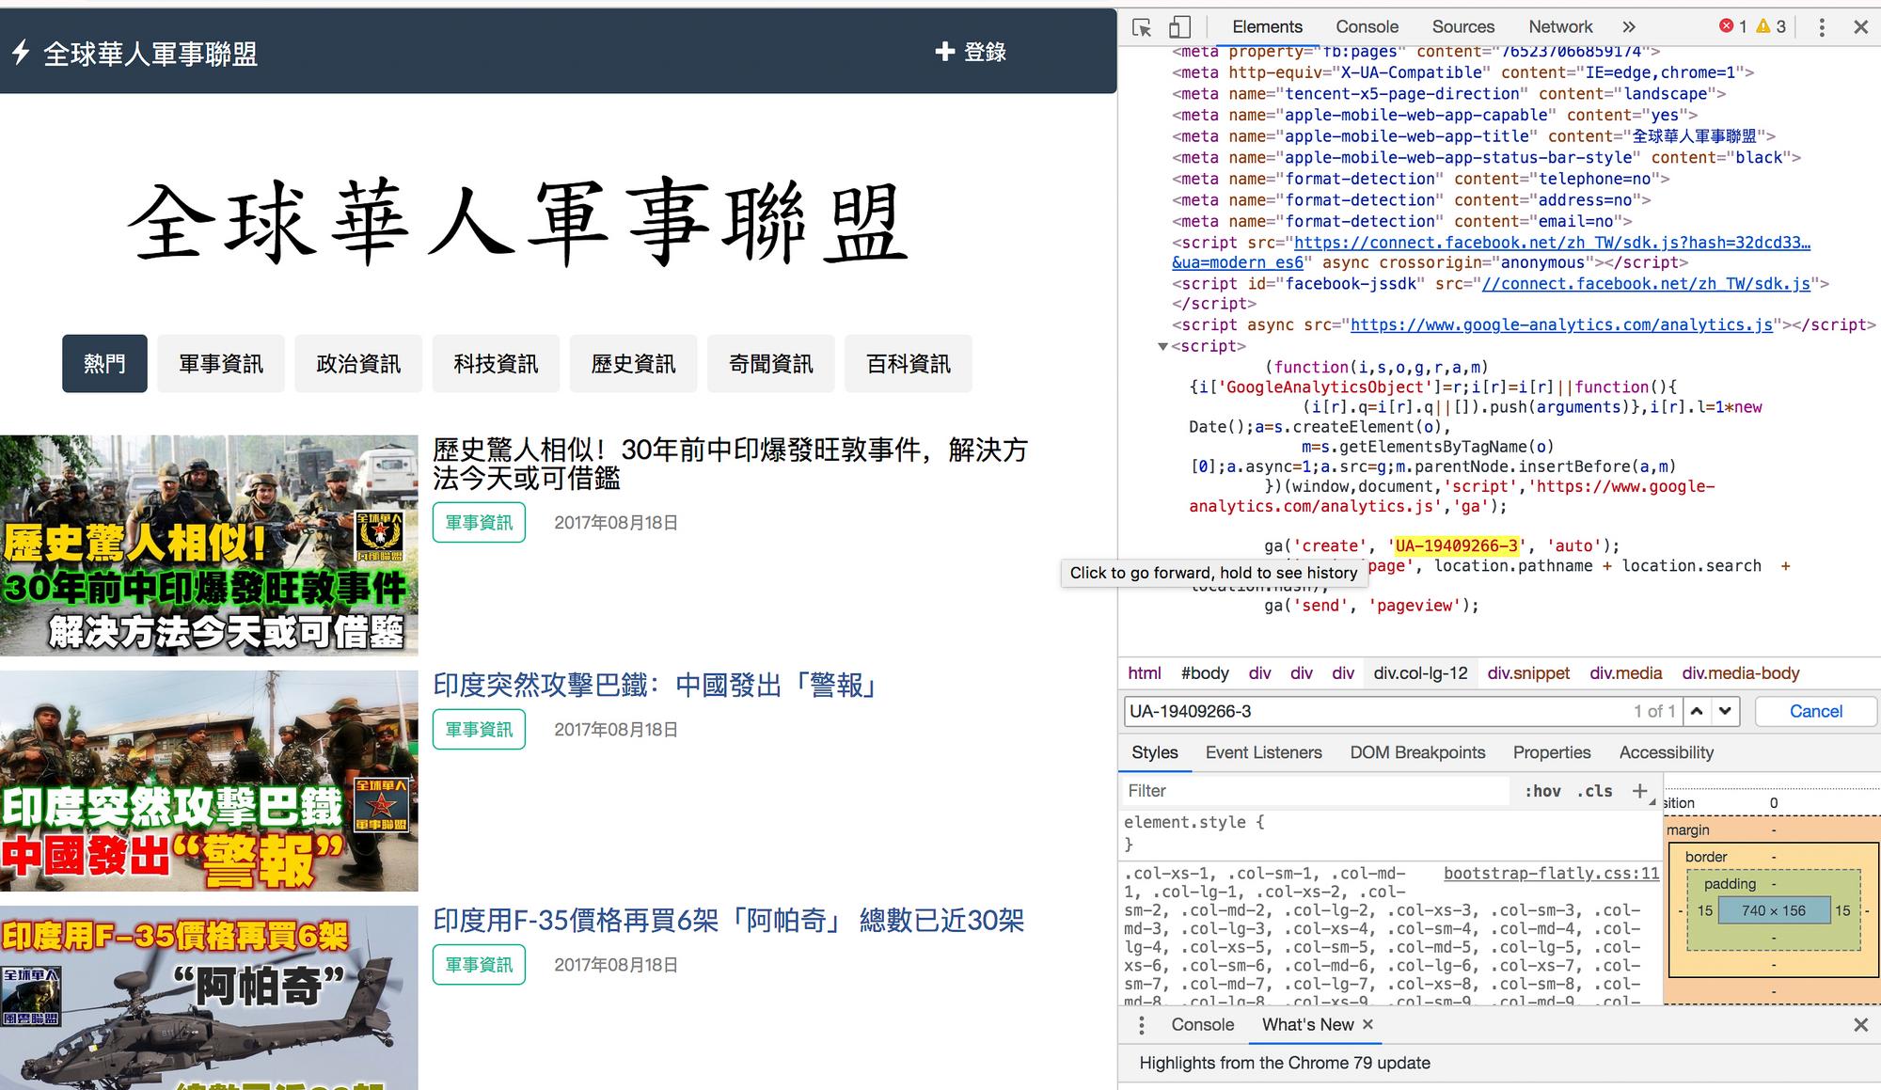
Task: Expand the div.col-lg-12 breadcrumb node
Action: click(1418, 672)
